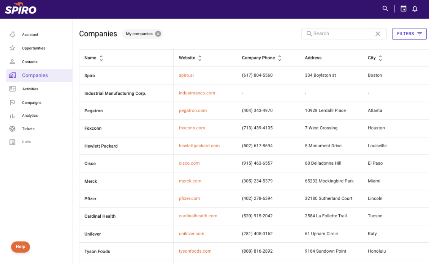Image resolution: width=429 pixels, height=264 pixels.
Task: Open hewlettpackard.com website link
Action: (x=199, y=146)
